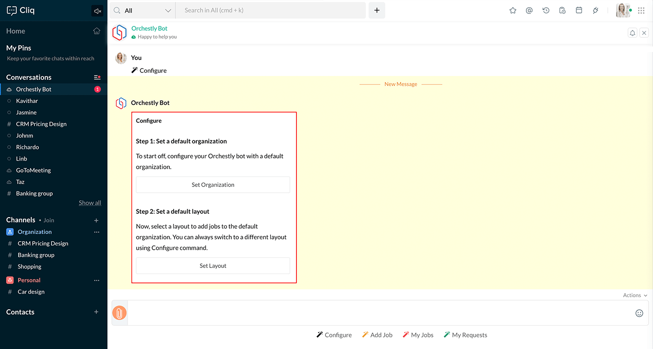
Task: Open the apps grid icon
Action: pos(641,11)
